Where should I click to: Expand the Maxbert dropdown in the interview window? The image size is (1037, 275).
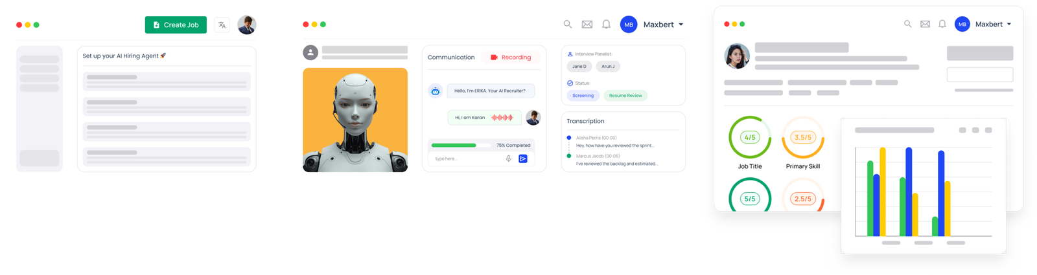(681, 25)
